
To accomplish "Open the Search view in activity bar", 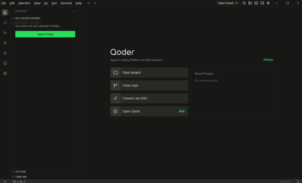I will point(5,23).
